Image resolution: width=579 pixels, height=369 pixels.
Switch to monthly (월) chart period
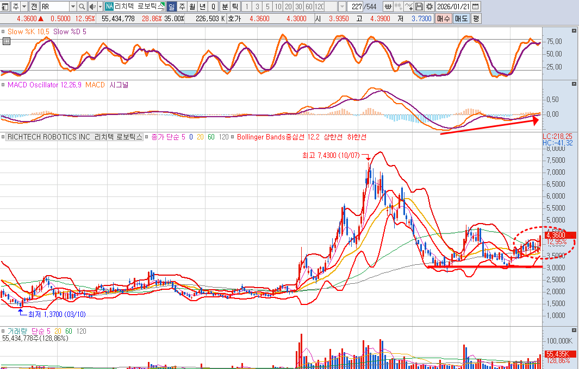click(x=192, y=7)
